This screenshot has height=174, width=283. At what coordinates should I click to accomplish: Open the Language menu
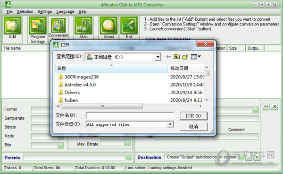[65, 11]
